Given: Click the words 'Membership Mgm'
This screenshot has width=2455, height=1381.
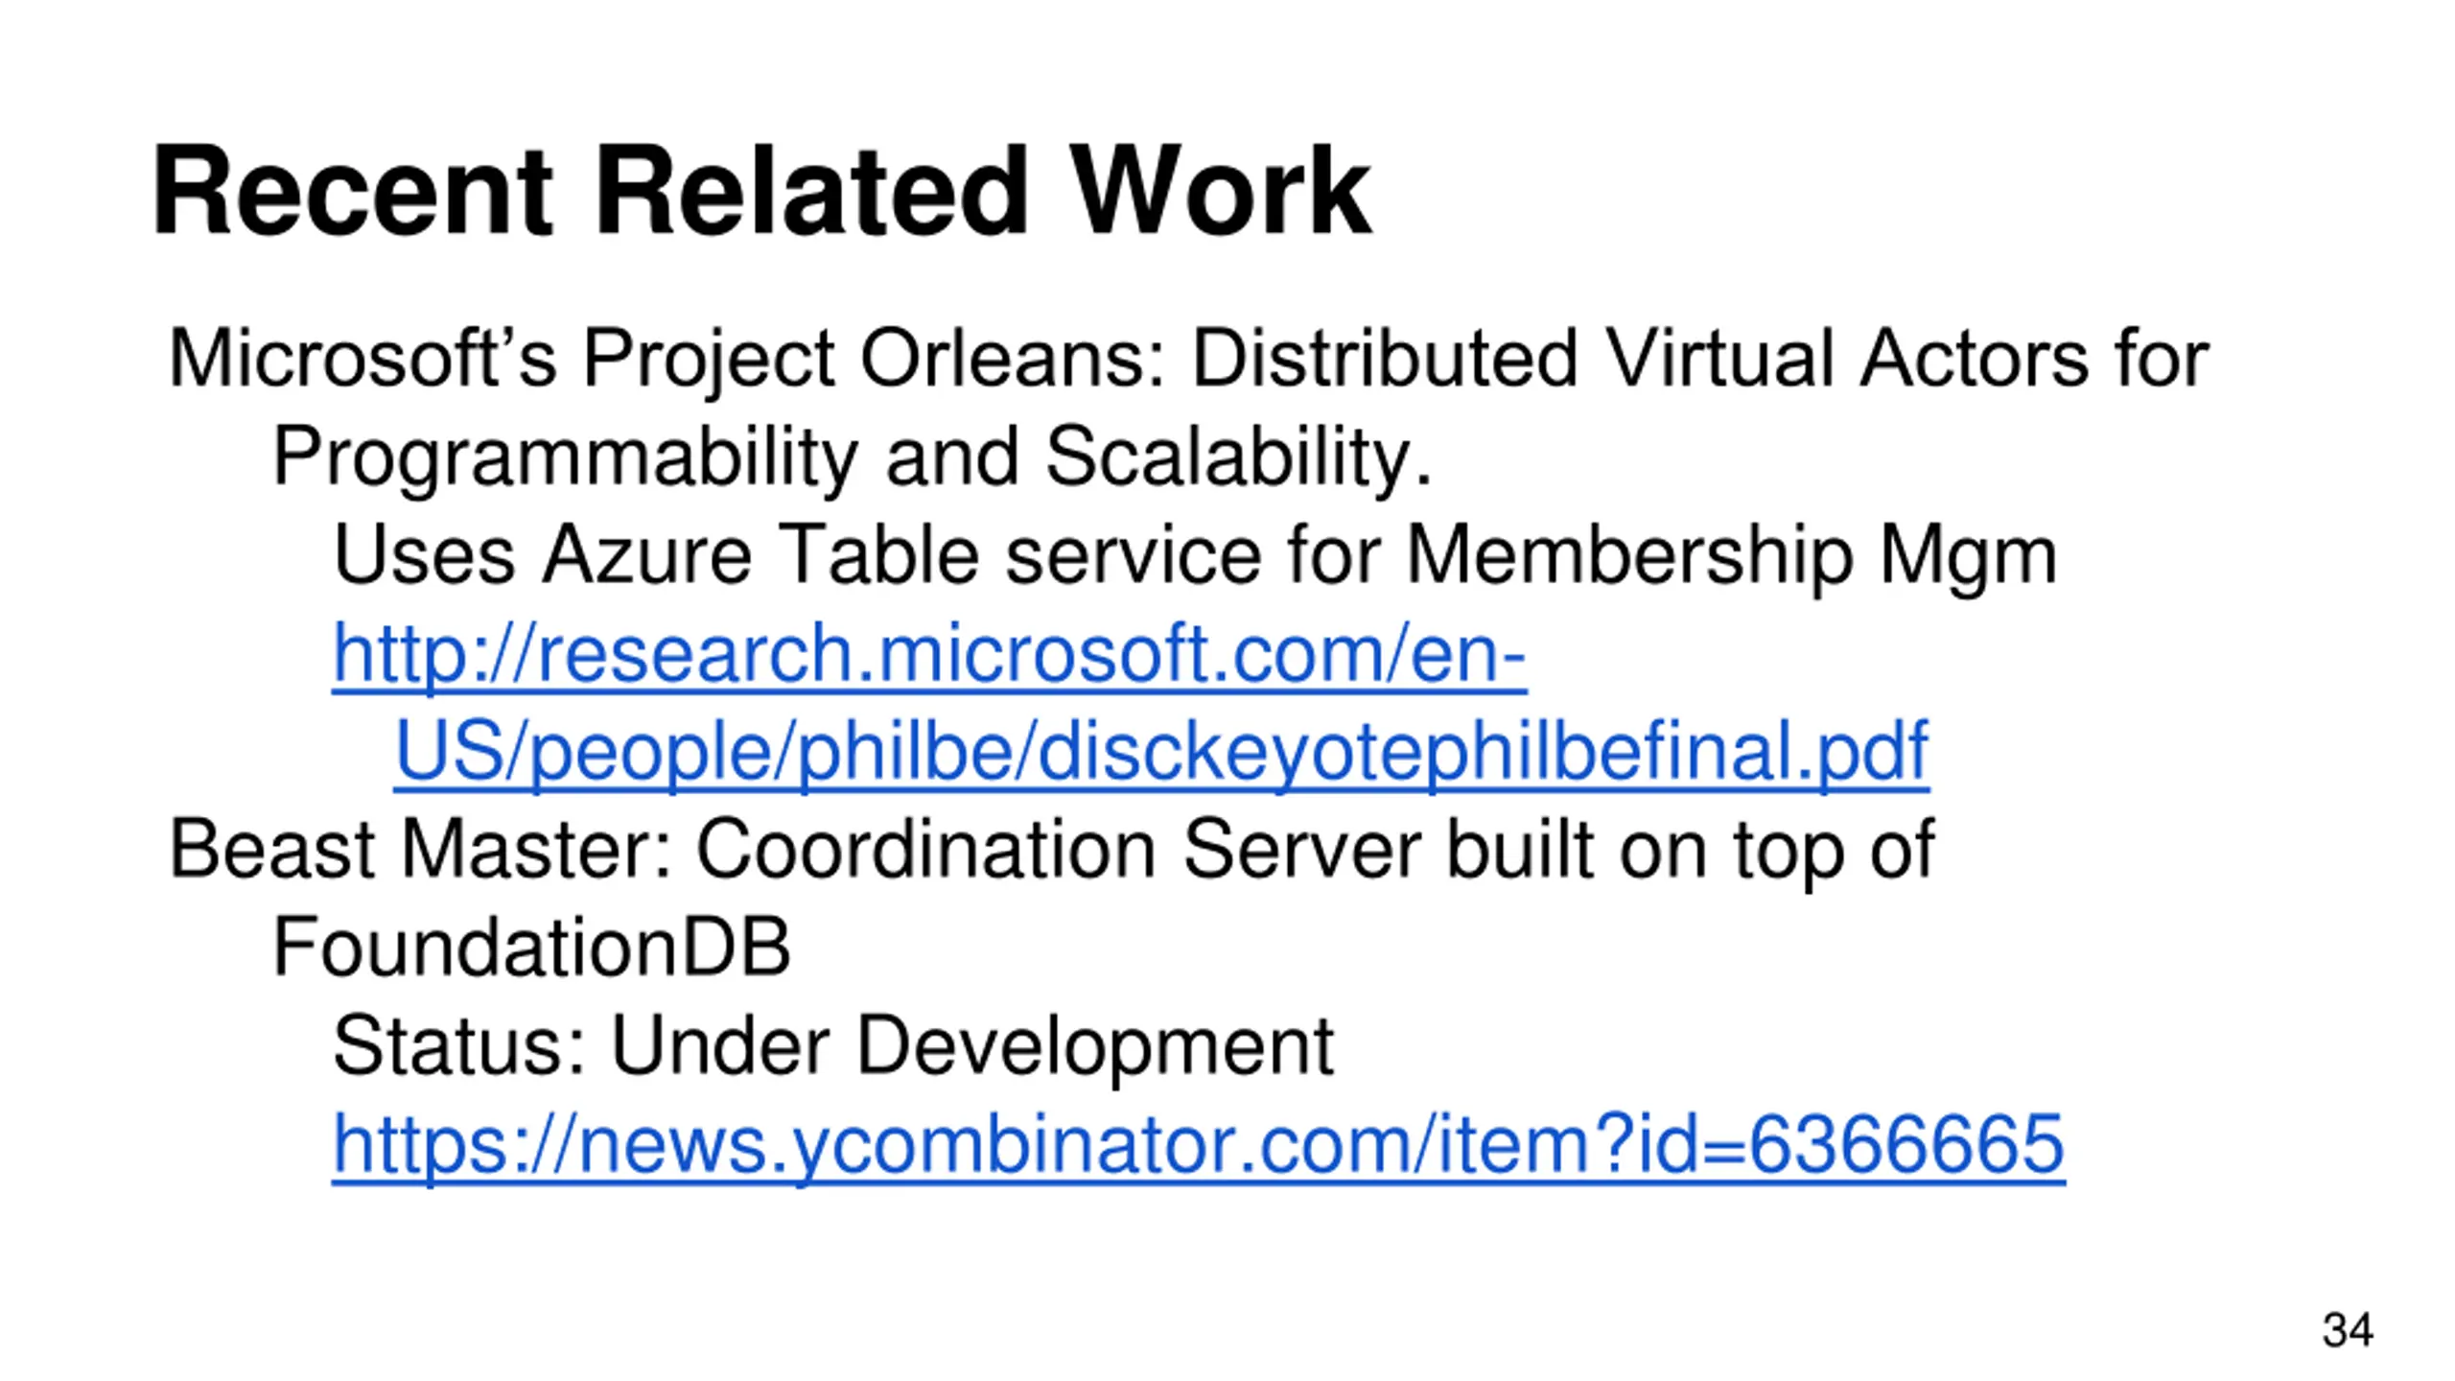Looking at the screenshot, I should pyautogui.click(x=1731, y=556).
